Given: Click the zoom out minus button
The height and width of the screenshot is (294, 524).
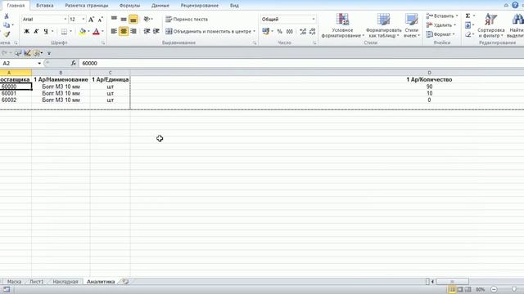Looking at the screenshot, I should click(494, 289).
